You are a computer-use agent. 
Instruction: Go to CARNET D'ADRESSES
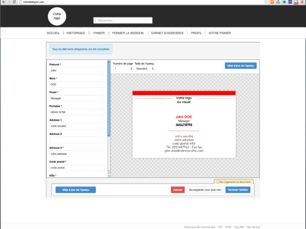(167, 33)
